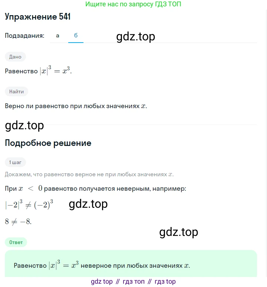Click the vertical scrollbar on the right edge

click(x=266, y=144)
